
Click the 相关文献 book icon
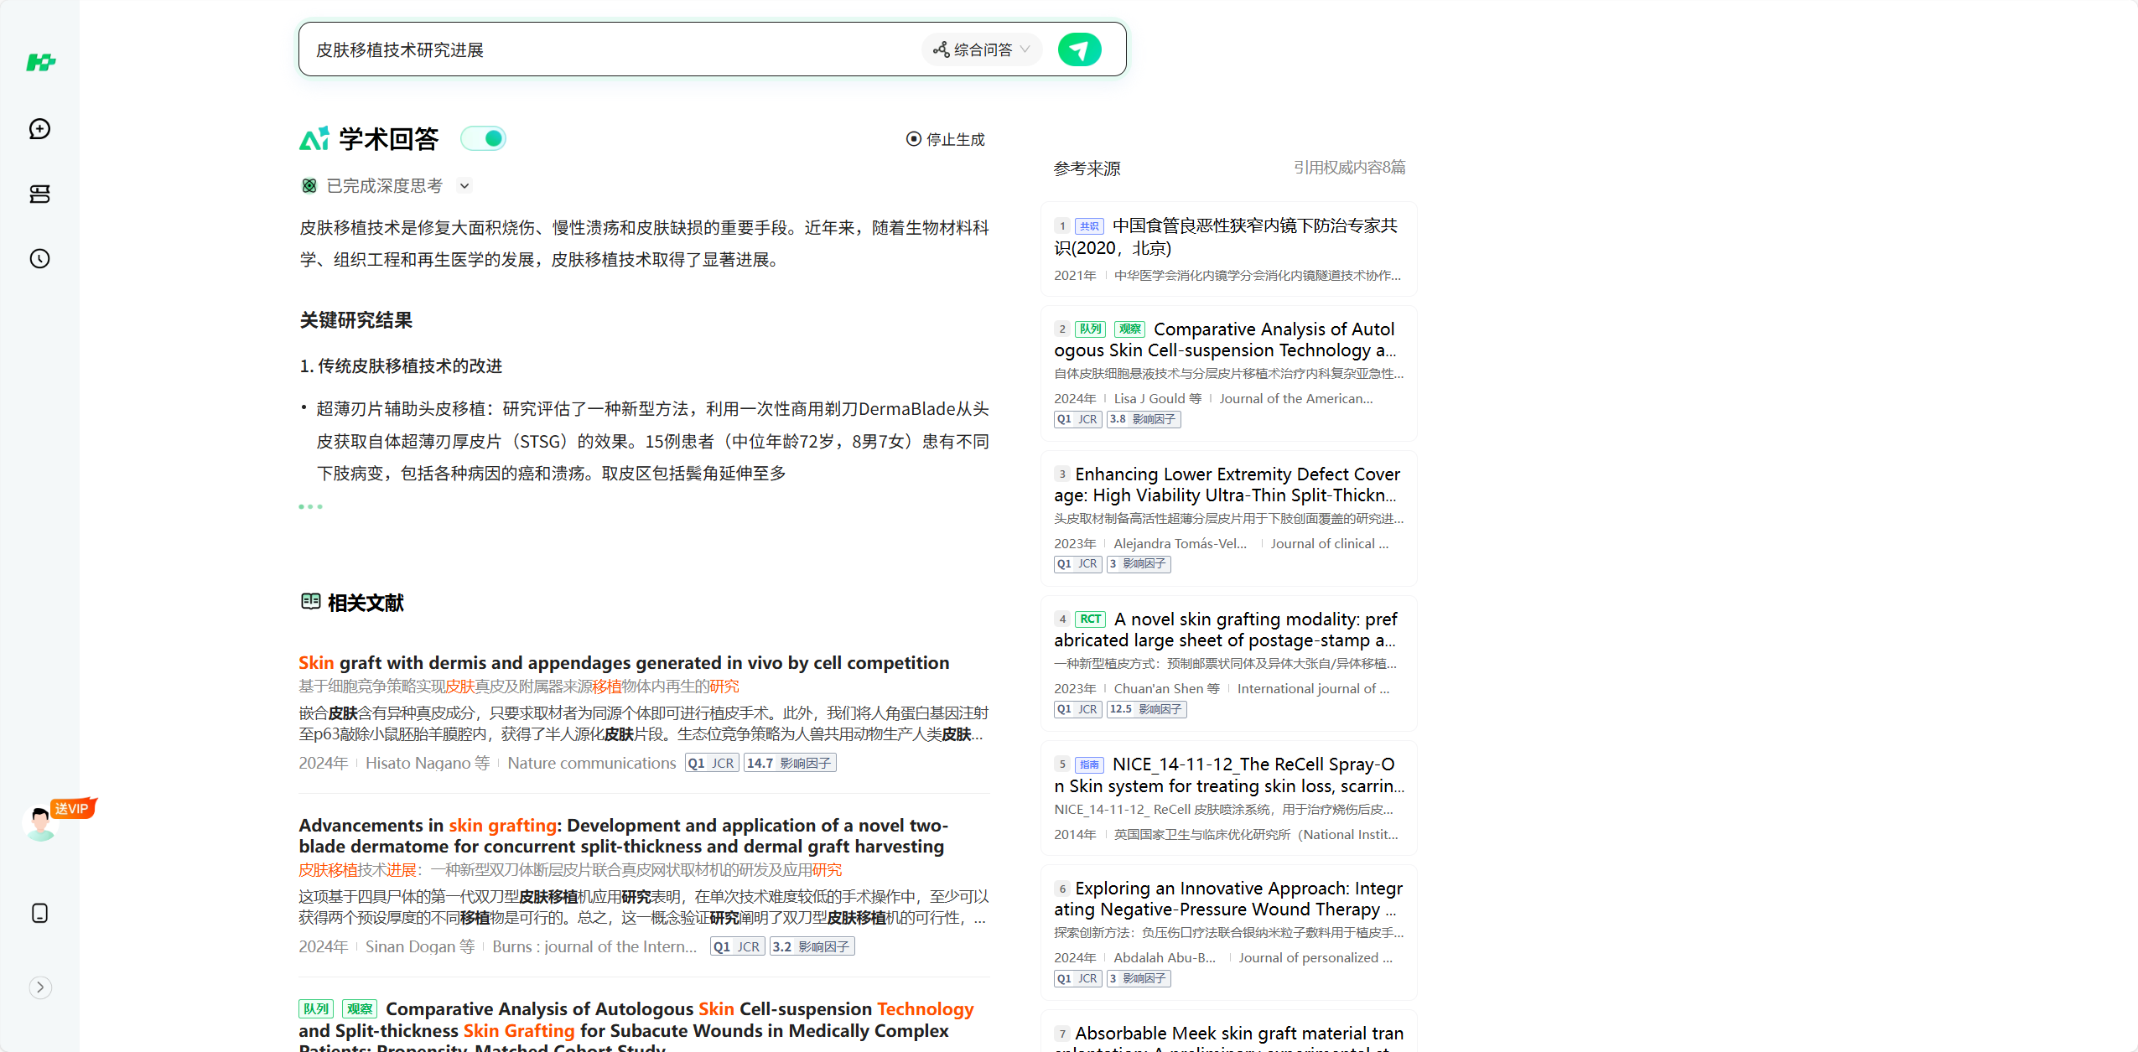(x=310, y=602)
